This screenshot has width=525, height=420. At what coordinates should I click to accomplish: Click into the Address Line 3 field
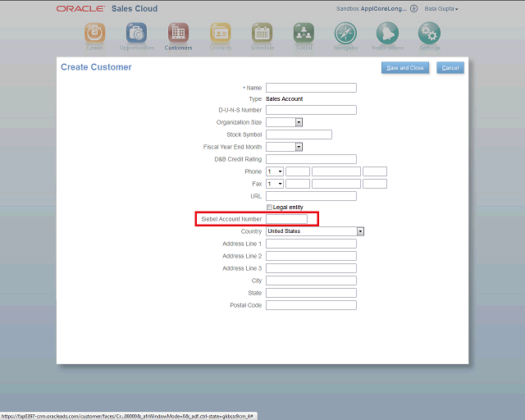coord(311,268)
